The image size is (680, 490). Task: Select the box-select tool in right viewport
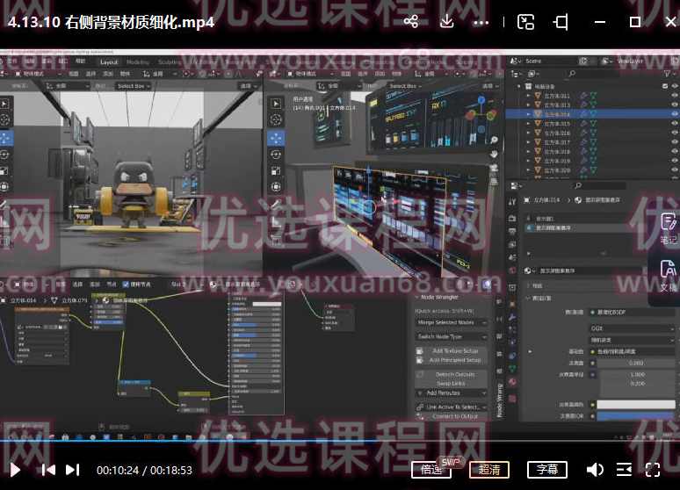tap(276, 104)
